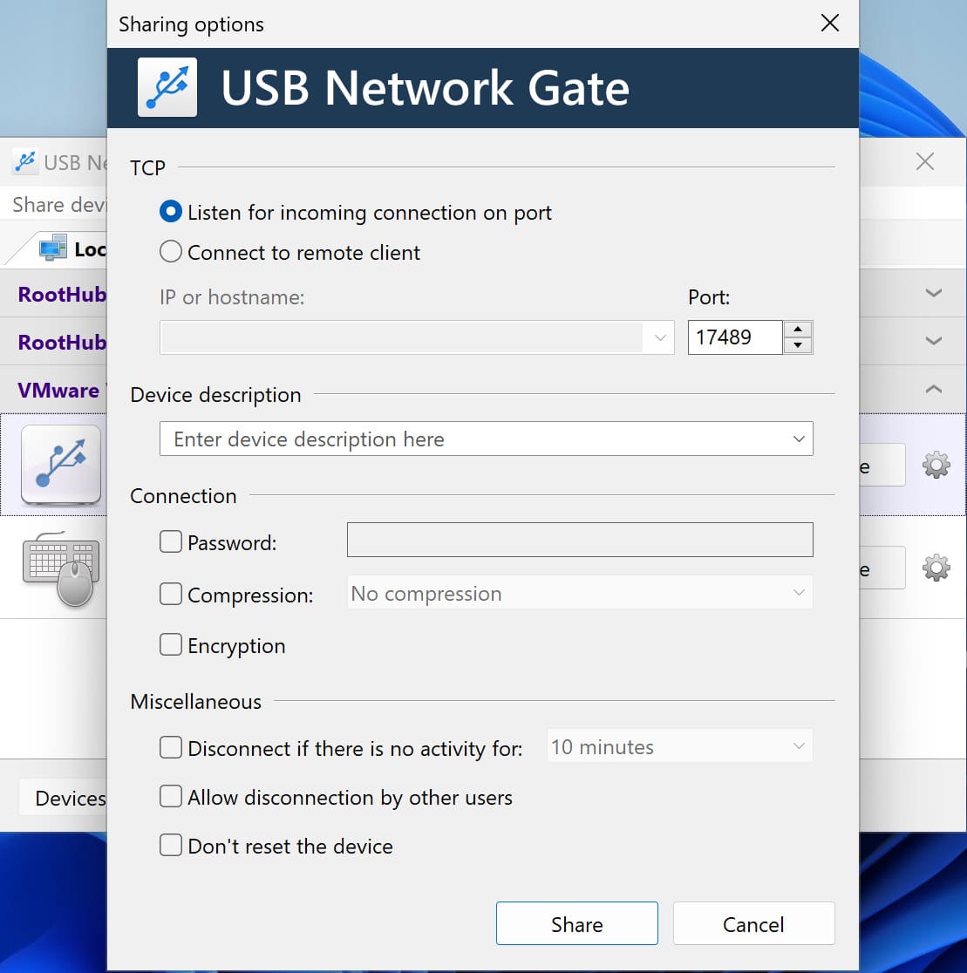
Task: Select the USB device icon in list
Action: (61, 465)
